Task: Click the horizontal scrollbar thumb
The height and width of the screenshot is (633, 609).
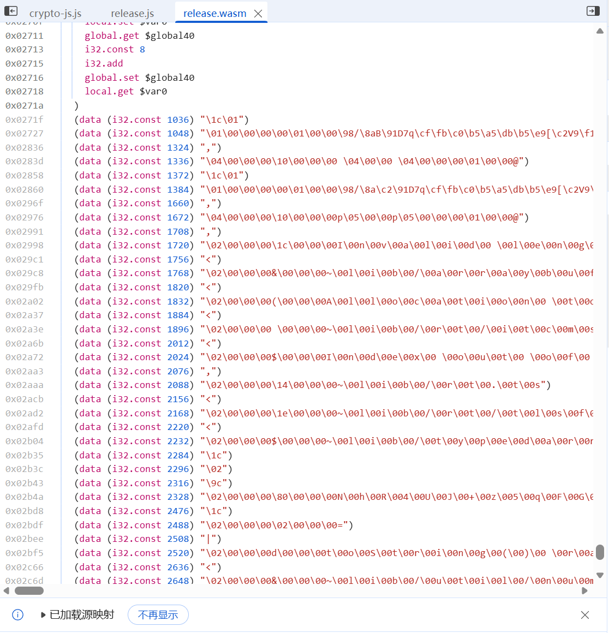Action: pos(29,590)
